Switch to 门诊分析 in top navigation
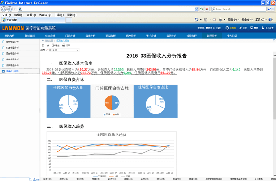The height and width of the screenshot is (181, 276). tap(70, 35)
